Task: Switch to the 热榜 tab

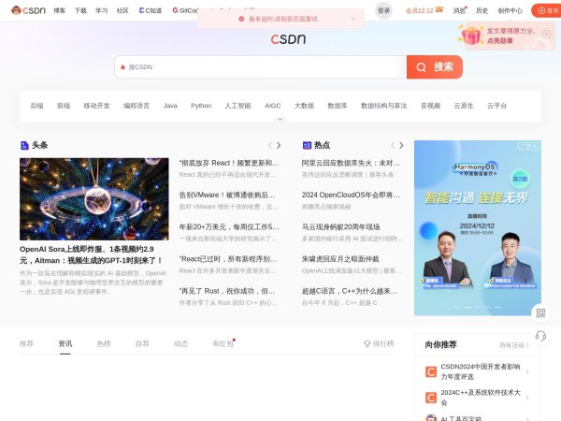Action: [x=103, y=343]
